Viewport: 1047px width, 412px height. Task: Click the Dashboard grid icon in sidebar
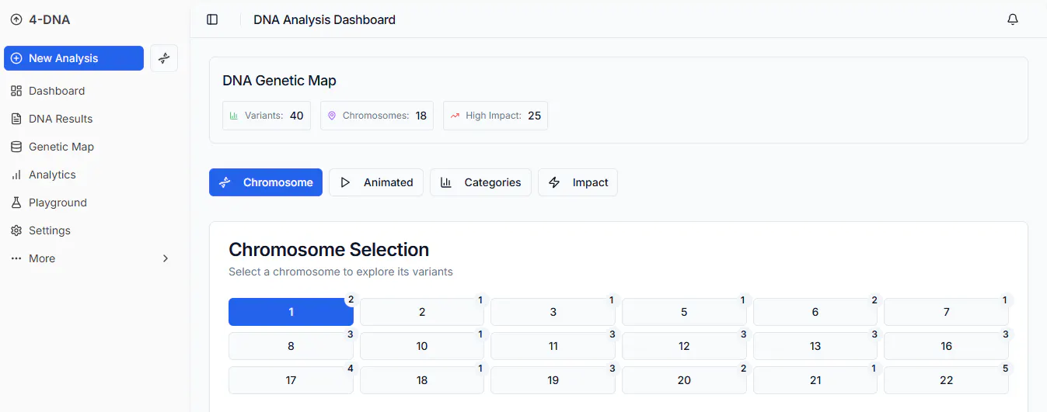coord(16,91)
